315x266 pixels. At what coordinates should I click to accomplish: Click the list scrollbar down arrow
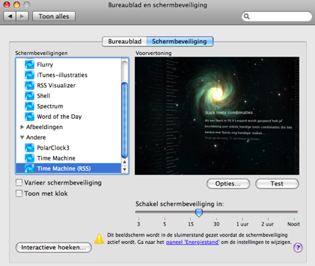(x=125, y=169)
